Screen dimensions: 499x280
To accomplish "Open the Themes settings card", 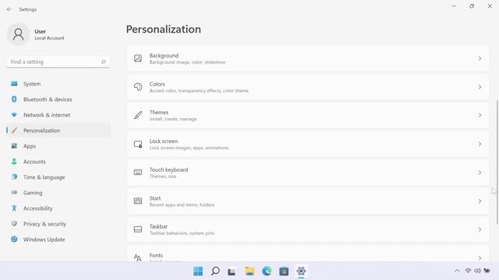I will (x=308, y=115).
